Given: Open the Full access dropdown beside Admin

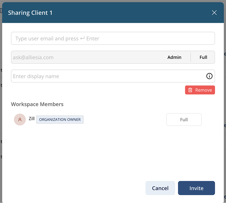Looking at the screenshot, I should 203,57.
